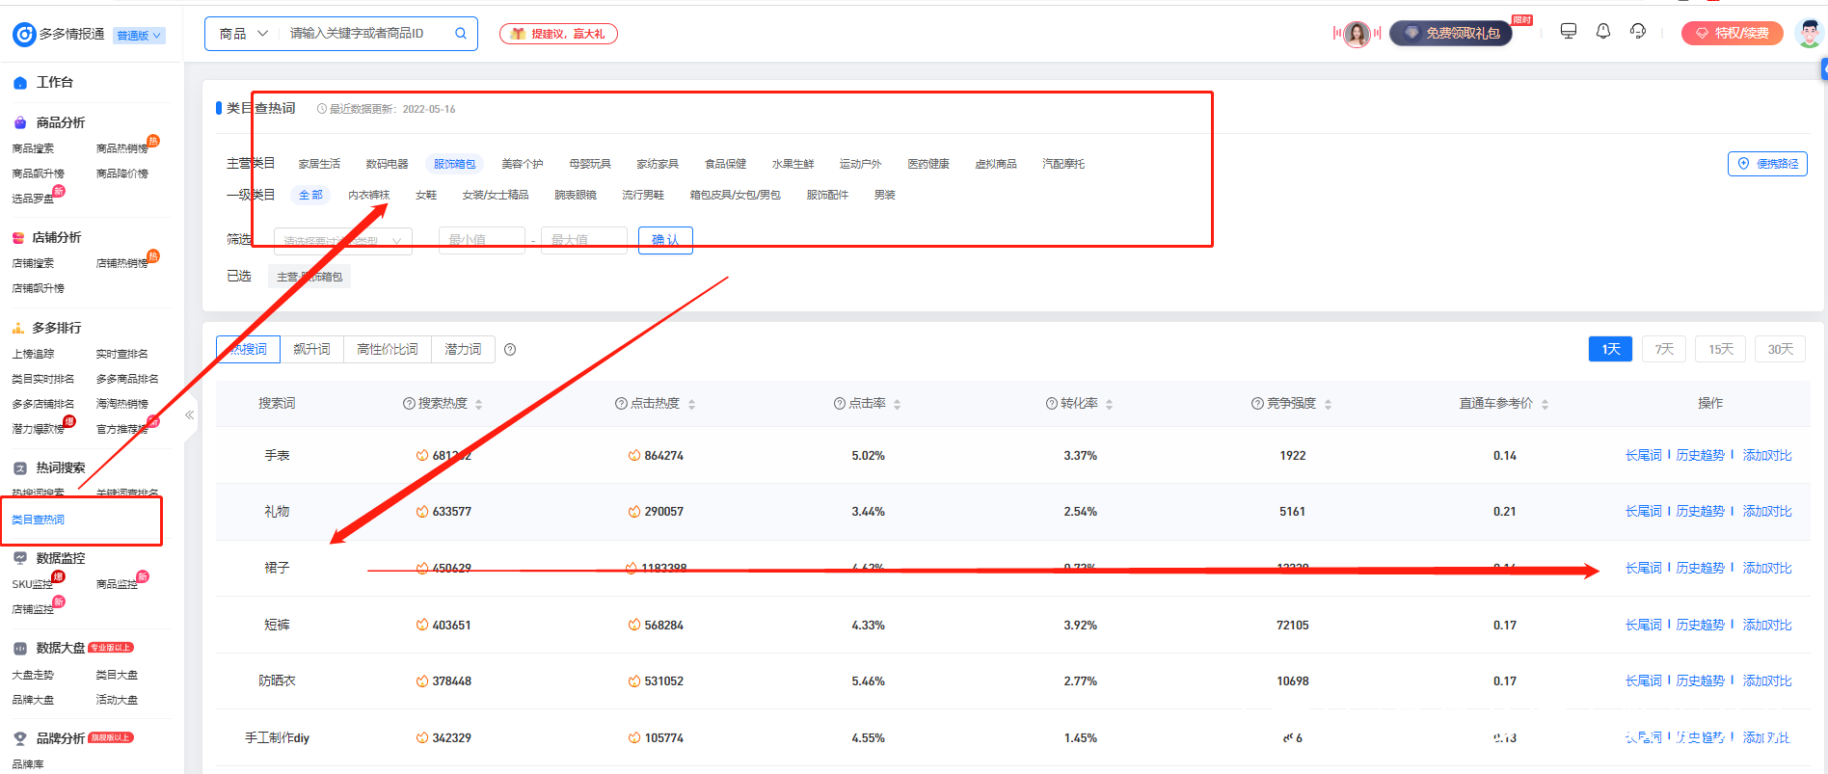This screenshot has width=1828, height=774.
Task: Open the filter type dropdown
Action: point(343,240)
